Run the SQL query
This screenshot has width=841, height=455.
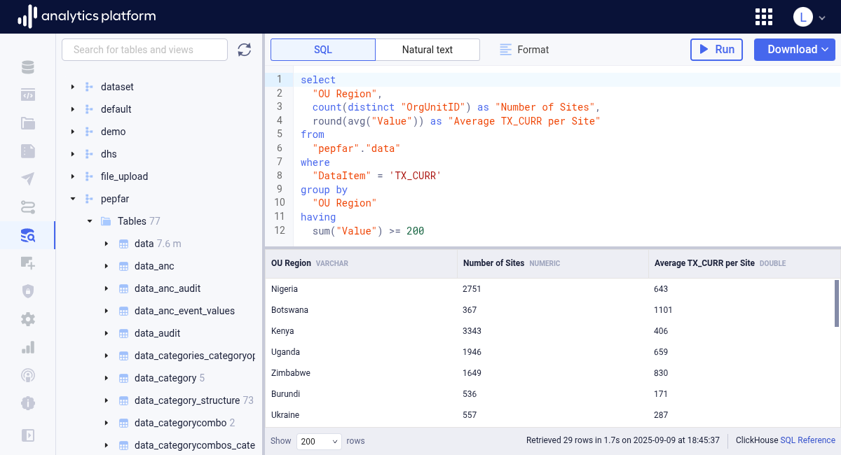716,50
